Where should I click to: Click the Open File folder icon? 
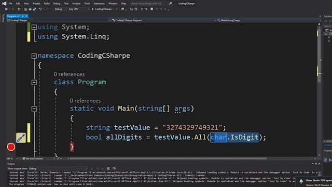pyautogui.click(x=25, y=9)
